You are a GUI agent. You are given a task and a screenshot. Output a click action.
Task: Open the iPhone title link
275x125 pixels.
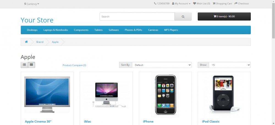point(148,121)
